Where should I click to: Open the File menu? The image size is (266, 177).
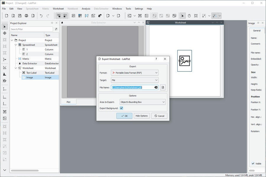4,9
